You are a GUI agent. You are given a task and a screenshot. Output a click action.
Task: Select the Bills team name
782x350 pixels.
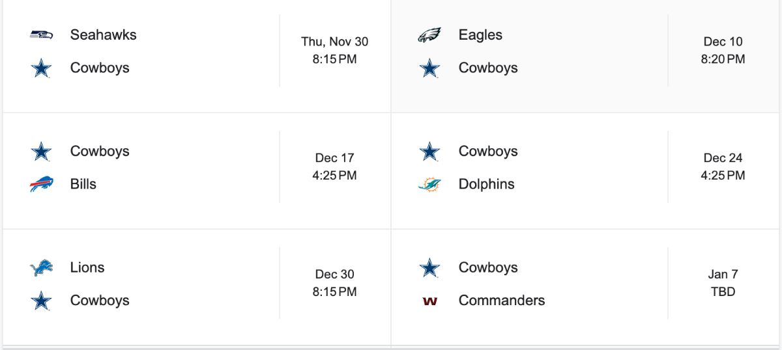click(x=83, y=184)
